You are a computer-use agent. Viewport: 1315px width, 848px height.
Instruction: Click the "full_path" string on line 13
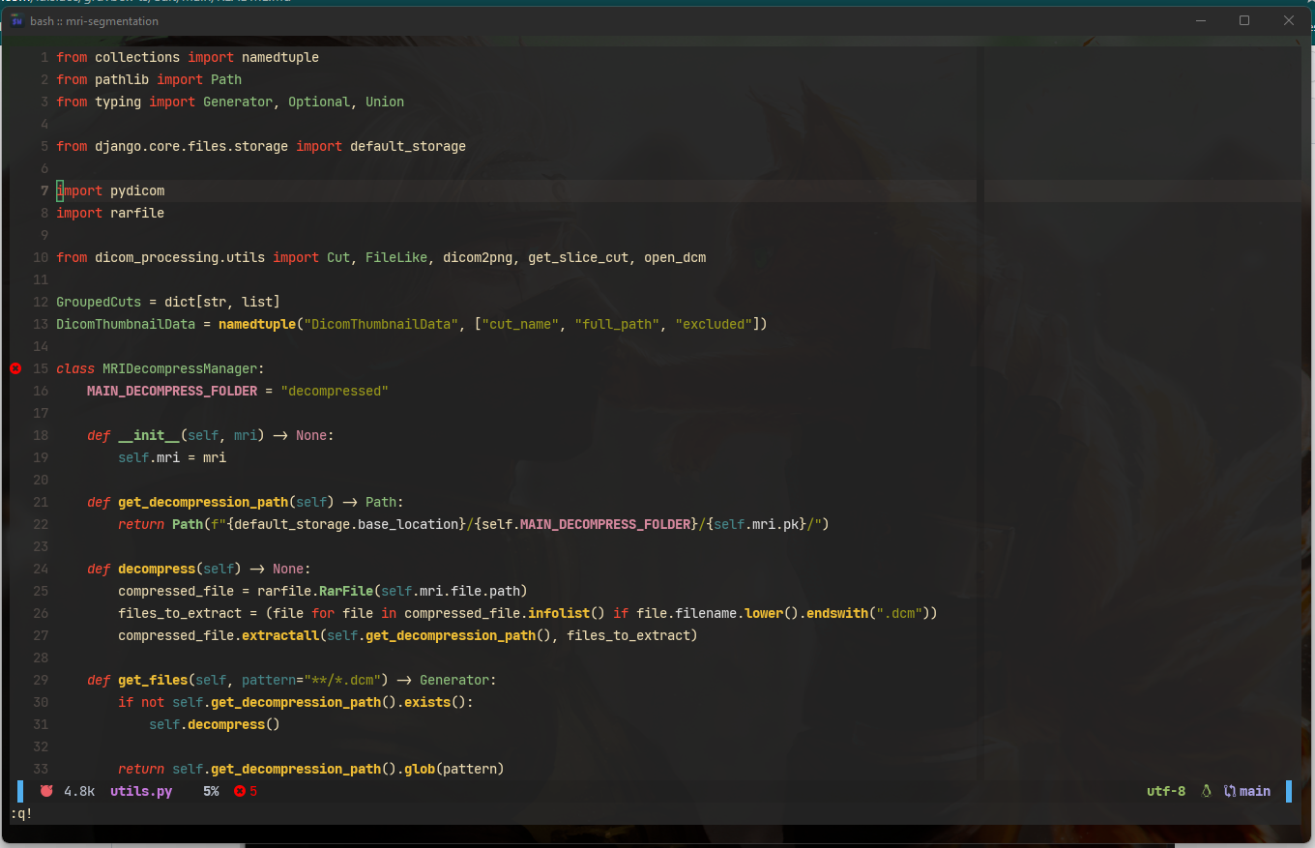(x=617, y=324)
